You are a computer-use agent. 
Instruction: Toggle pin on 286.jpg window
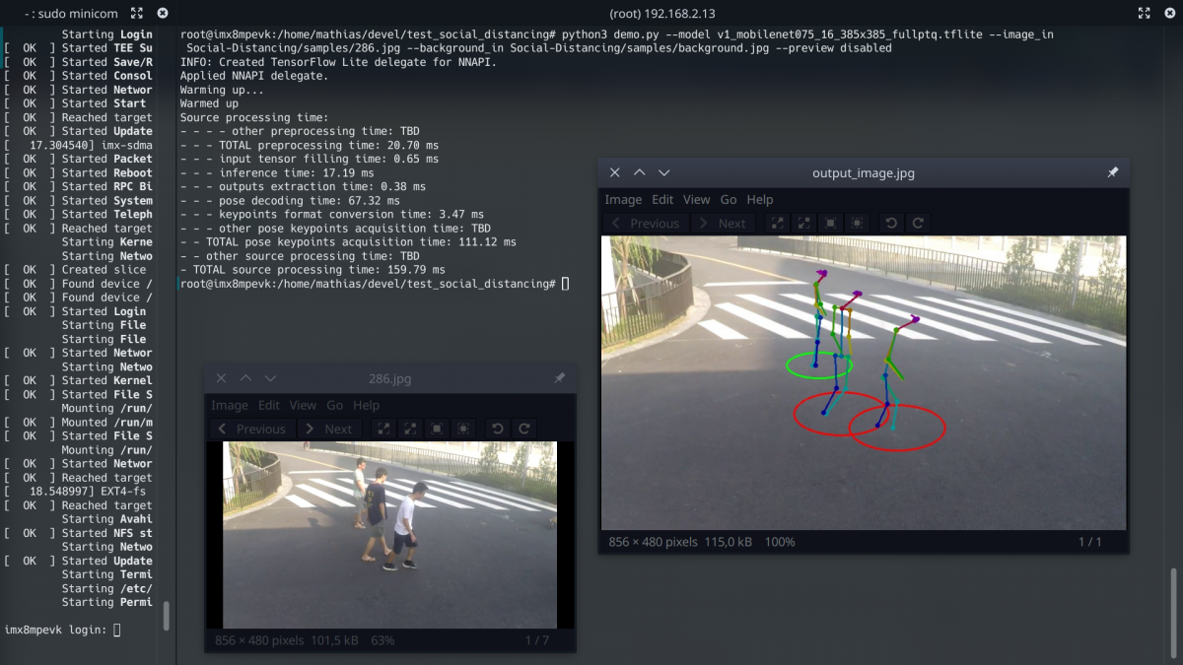[559, 378]
